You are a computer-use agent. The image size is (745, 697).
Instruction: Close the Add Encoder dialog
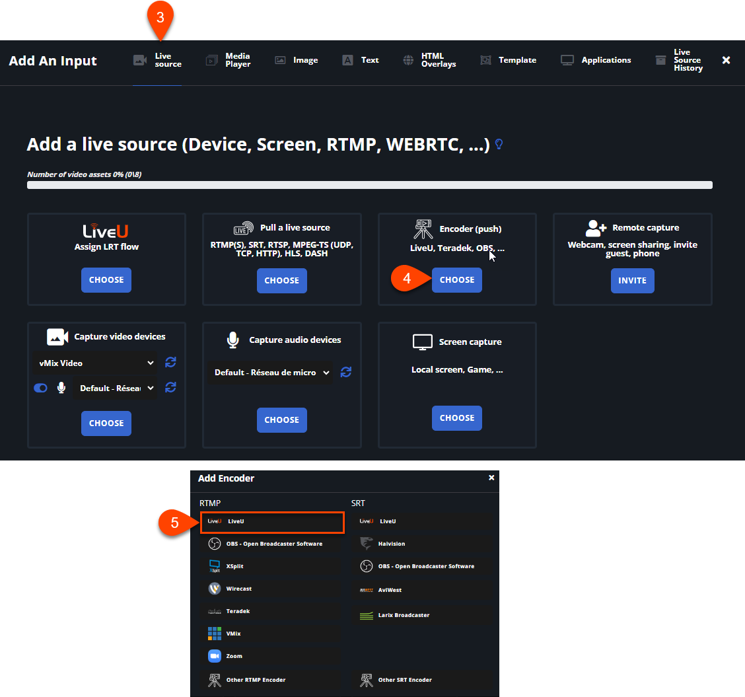click(x=491, y=478)
